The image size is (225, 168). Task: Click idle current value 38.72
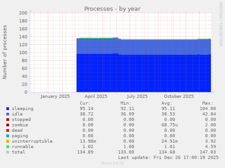tap(86, 114)
